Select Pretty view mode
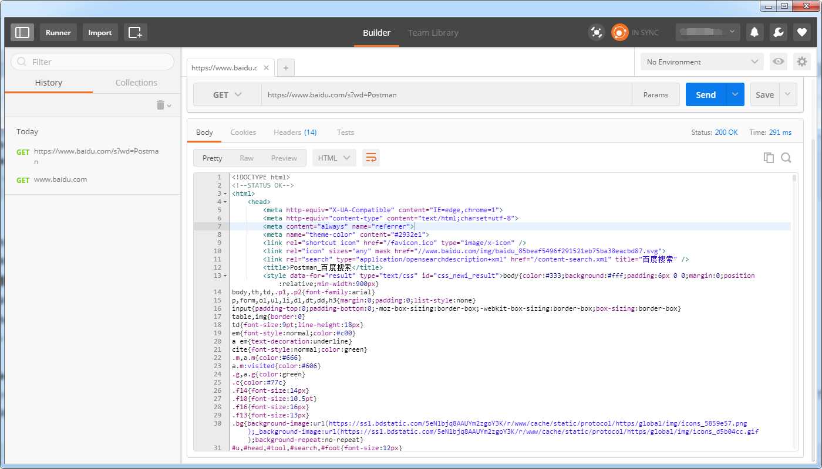822x469 pixels. [213, 158]
